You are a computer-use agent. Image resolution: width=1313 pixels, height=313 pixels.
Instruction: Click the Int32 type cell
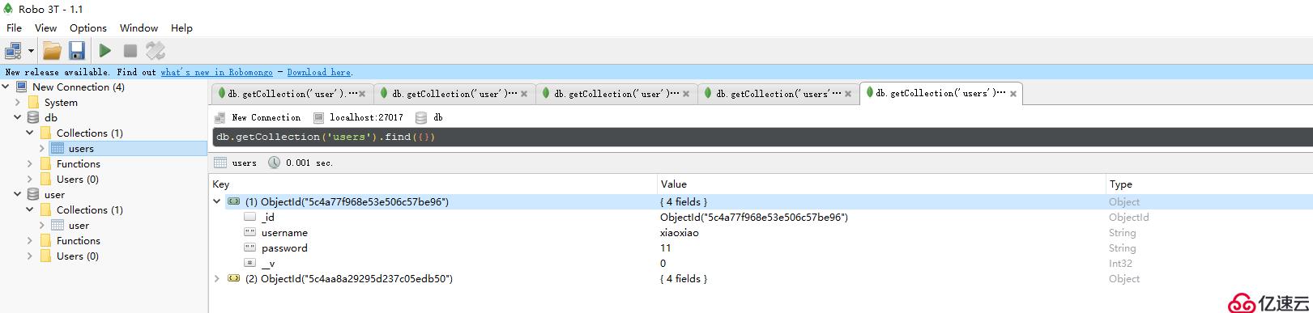tap(1120, 263)
